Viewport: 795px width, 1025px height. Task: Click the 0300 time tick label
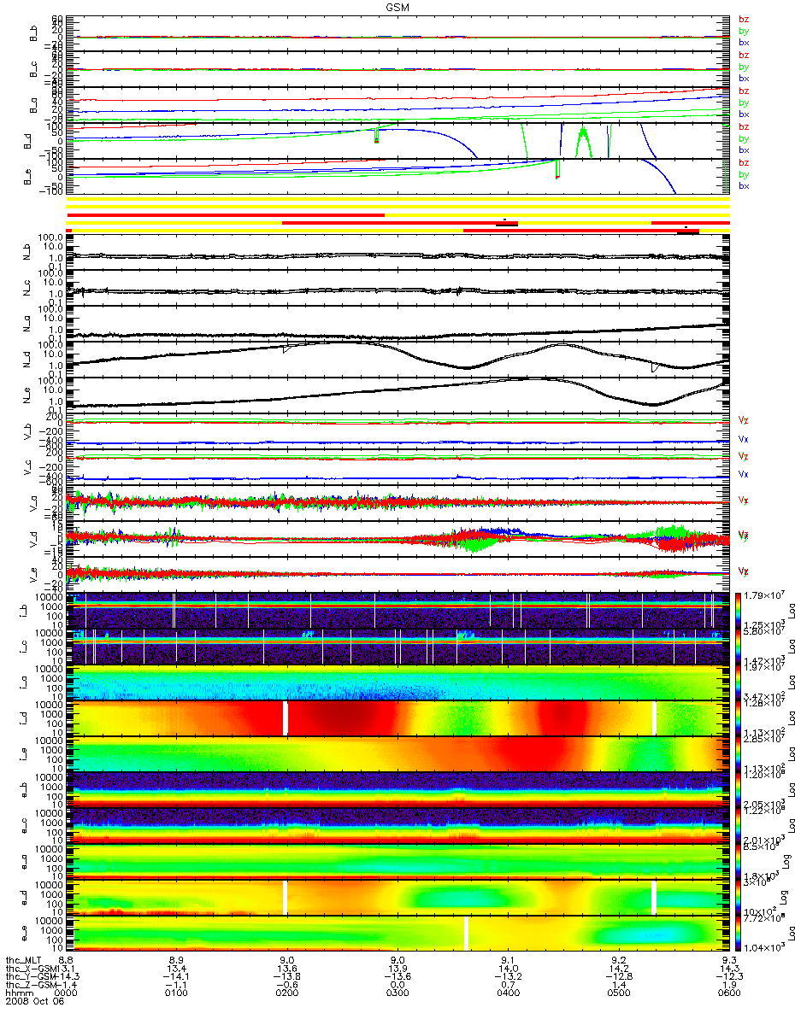(397, 993)
